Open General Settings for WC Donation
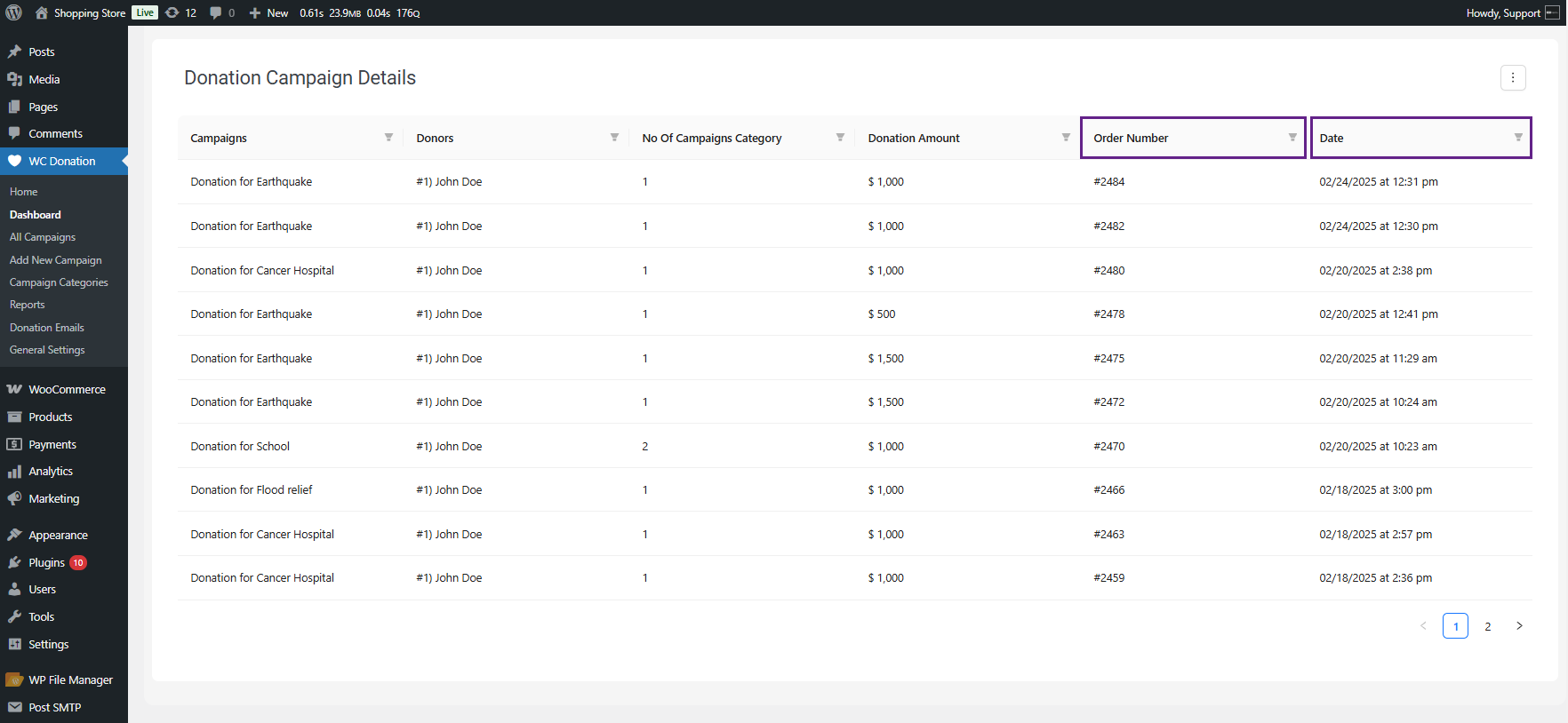 pyautogui.click(x=47, y=350)
